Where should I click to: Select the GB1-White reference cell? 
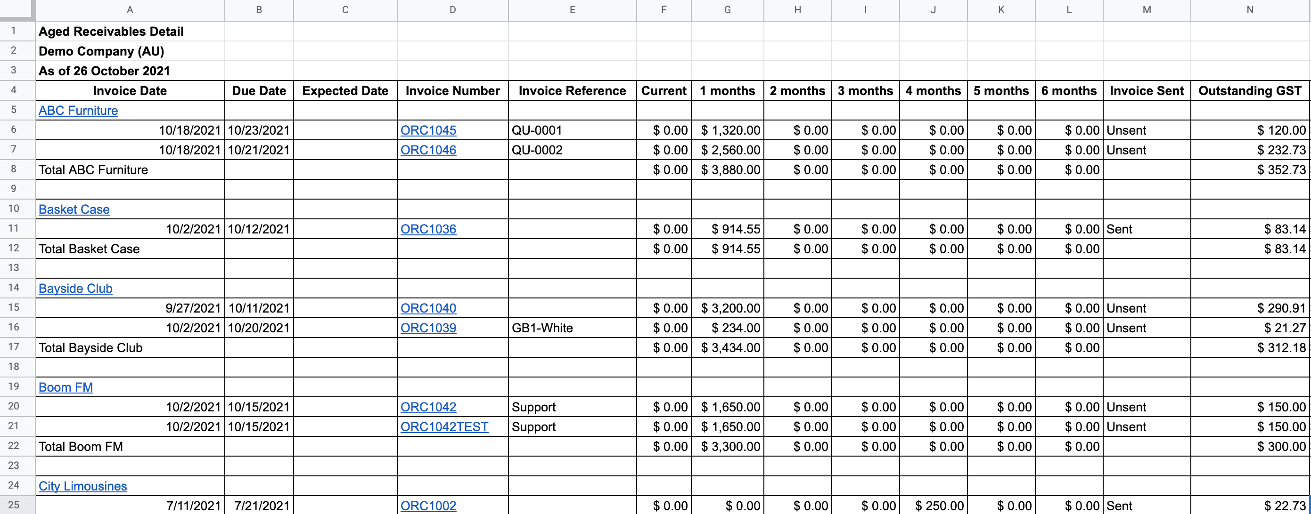pyautogui.click(x=572, y=328)
